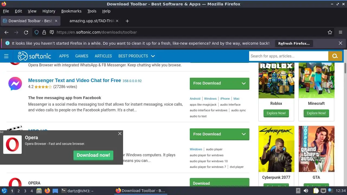Open the Softonic sidebar hamburger menu
347x195 pixels.
tap(6, 56)
